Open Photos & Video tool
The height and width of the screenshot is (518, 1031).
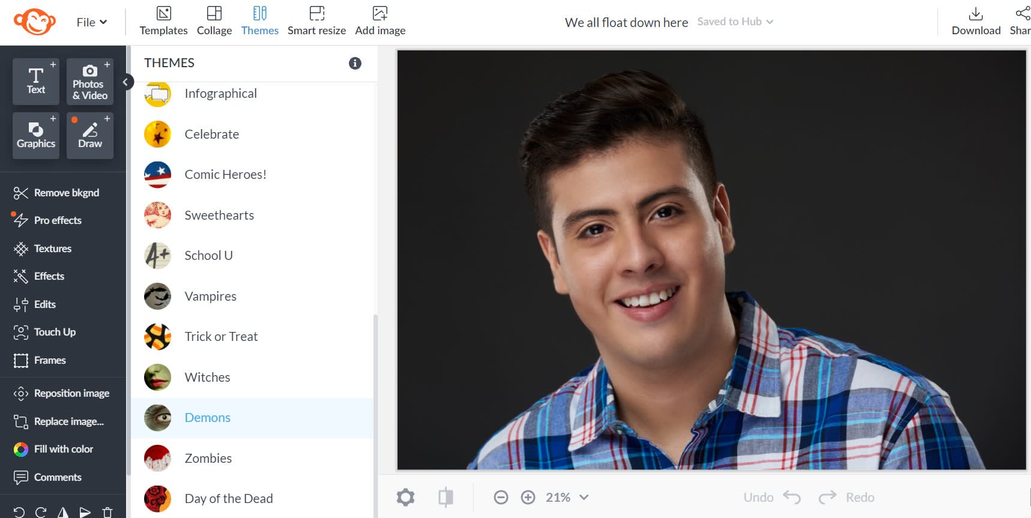point(90,81)
